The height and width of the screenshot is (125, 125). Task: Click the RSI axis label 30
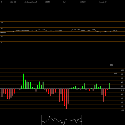[x=2, y=37]
